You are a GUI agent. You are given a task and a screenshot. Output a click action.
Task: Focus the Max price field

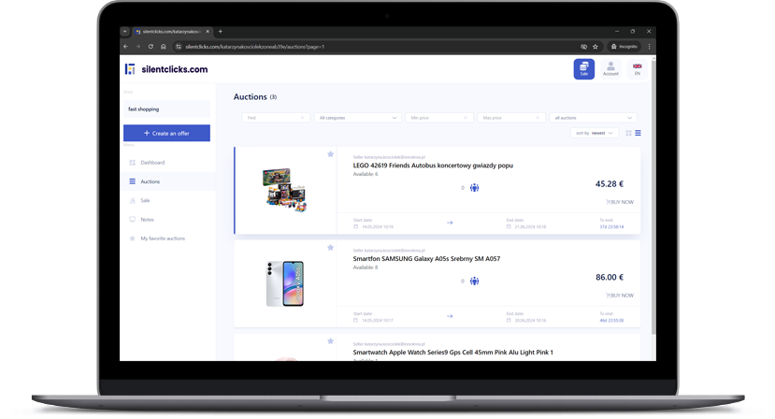point(511,118)
